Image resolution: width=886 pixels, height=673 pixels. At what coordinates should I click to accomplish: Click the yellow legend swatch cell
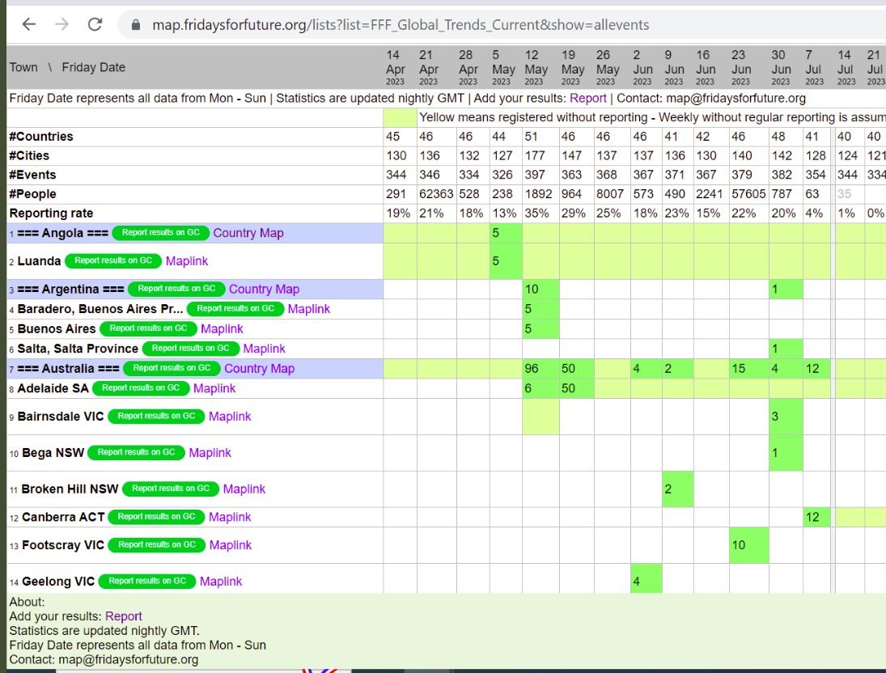coord(400,117)
